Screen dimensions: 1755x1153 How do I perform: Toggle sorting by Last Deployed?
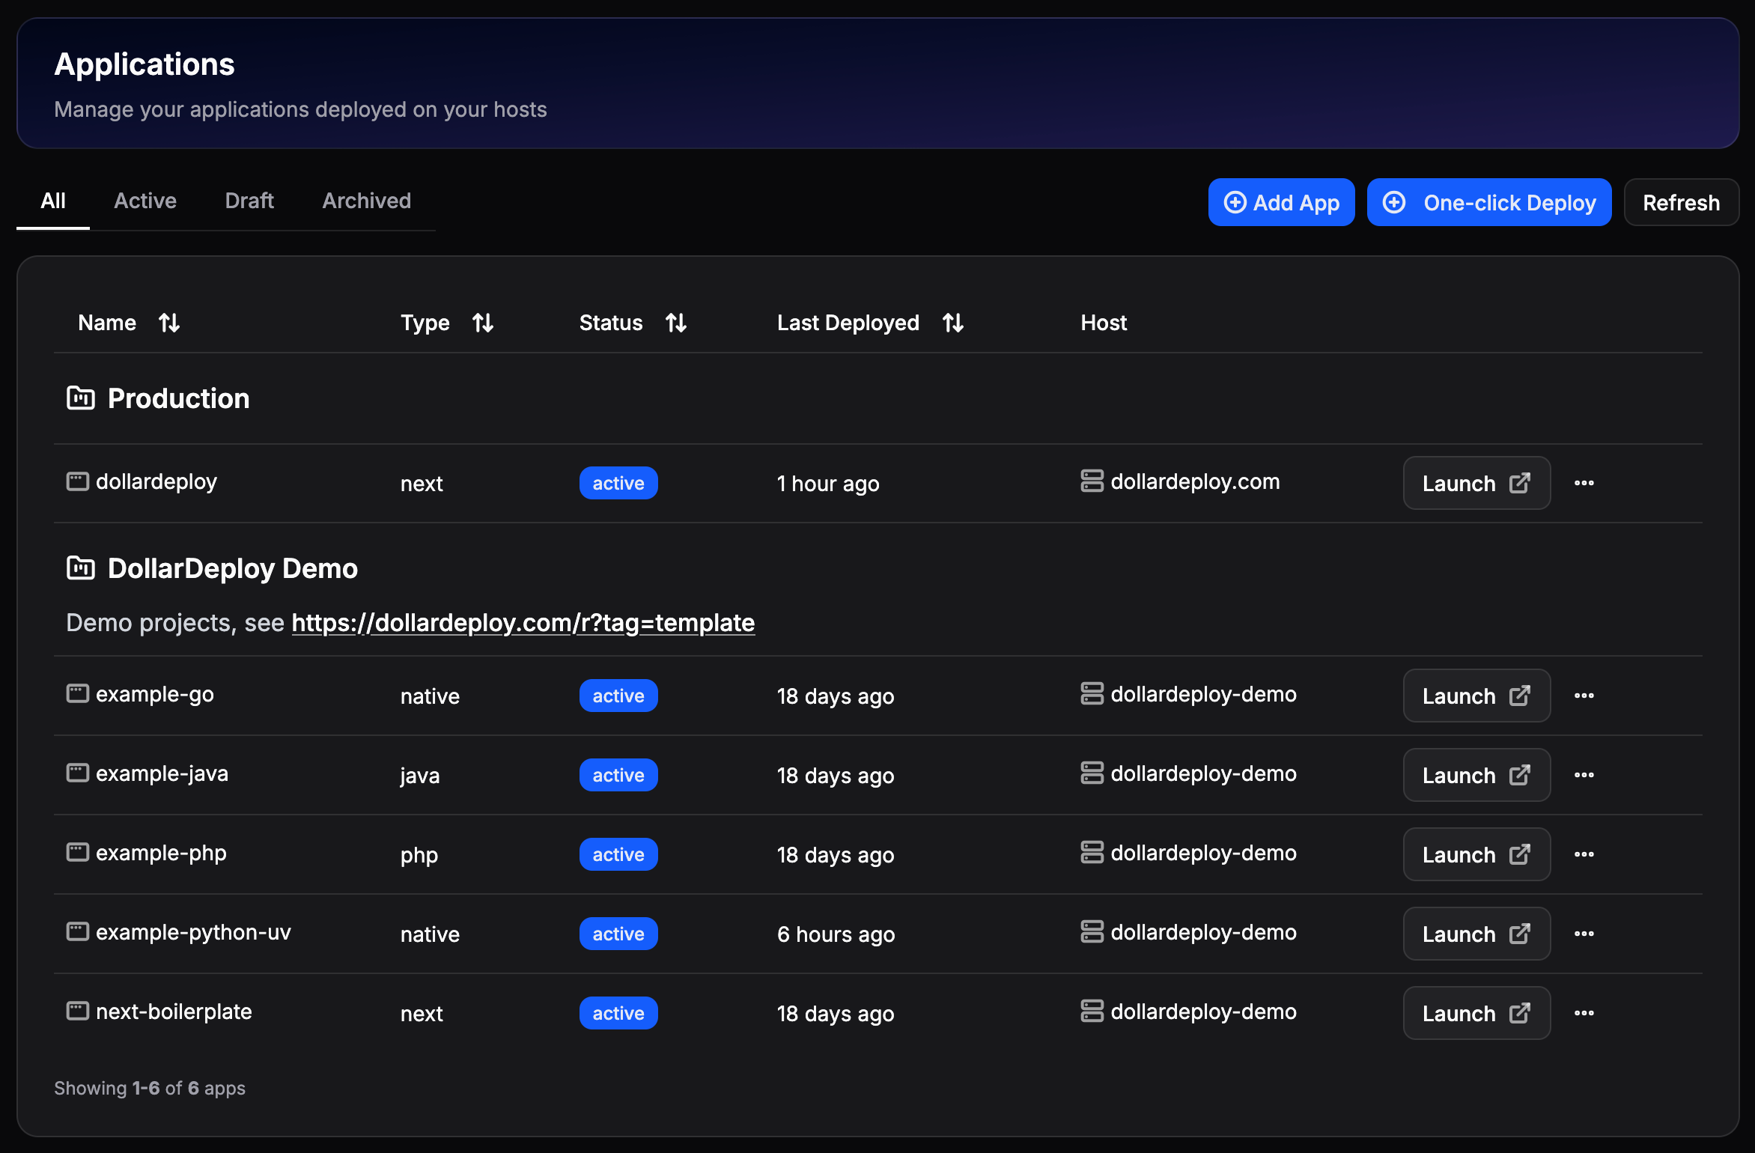(x=952, y=323)
